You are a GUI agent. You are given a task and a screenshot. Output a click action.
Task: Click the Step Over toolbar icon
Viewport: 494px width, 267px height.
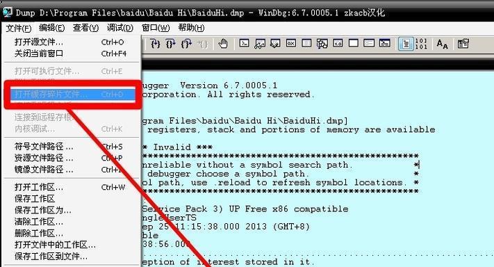click(170, 44)
